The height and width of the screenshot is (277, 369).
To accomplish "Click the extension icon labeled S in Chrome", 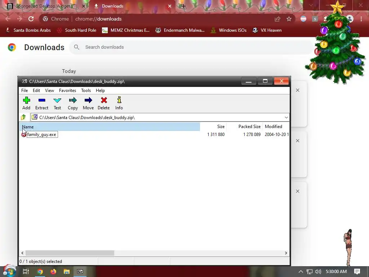I will pos(315,19).
